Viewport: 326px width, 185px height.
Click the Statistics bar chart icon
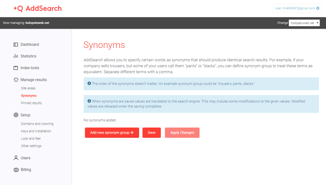pyautogui.click(x=16, y=56)
